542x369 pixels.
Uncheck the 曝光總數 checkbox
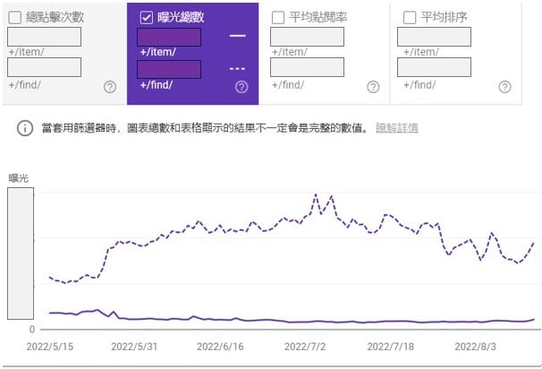pyautogui.click(x=147, y=17)
